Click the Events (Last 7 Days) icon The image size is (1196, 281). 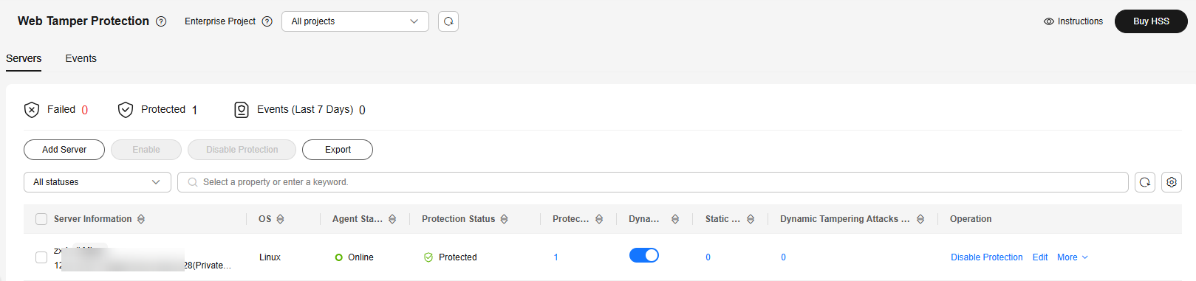pyautogui.click(x=242, y=110)
